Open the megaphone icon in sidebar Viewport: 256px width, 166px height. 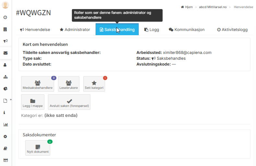[5, 41]
